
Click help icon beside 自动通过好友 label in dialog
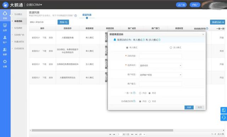(134, 101)
